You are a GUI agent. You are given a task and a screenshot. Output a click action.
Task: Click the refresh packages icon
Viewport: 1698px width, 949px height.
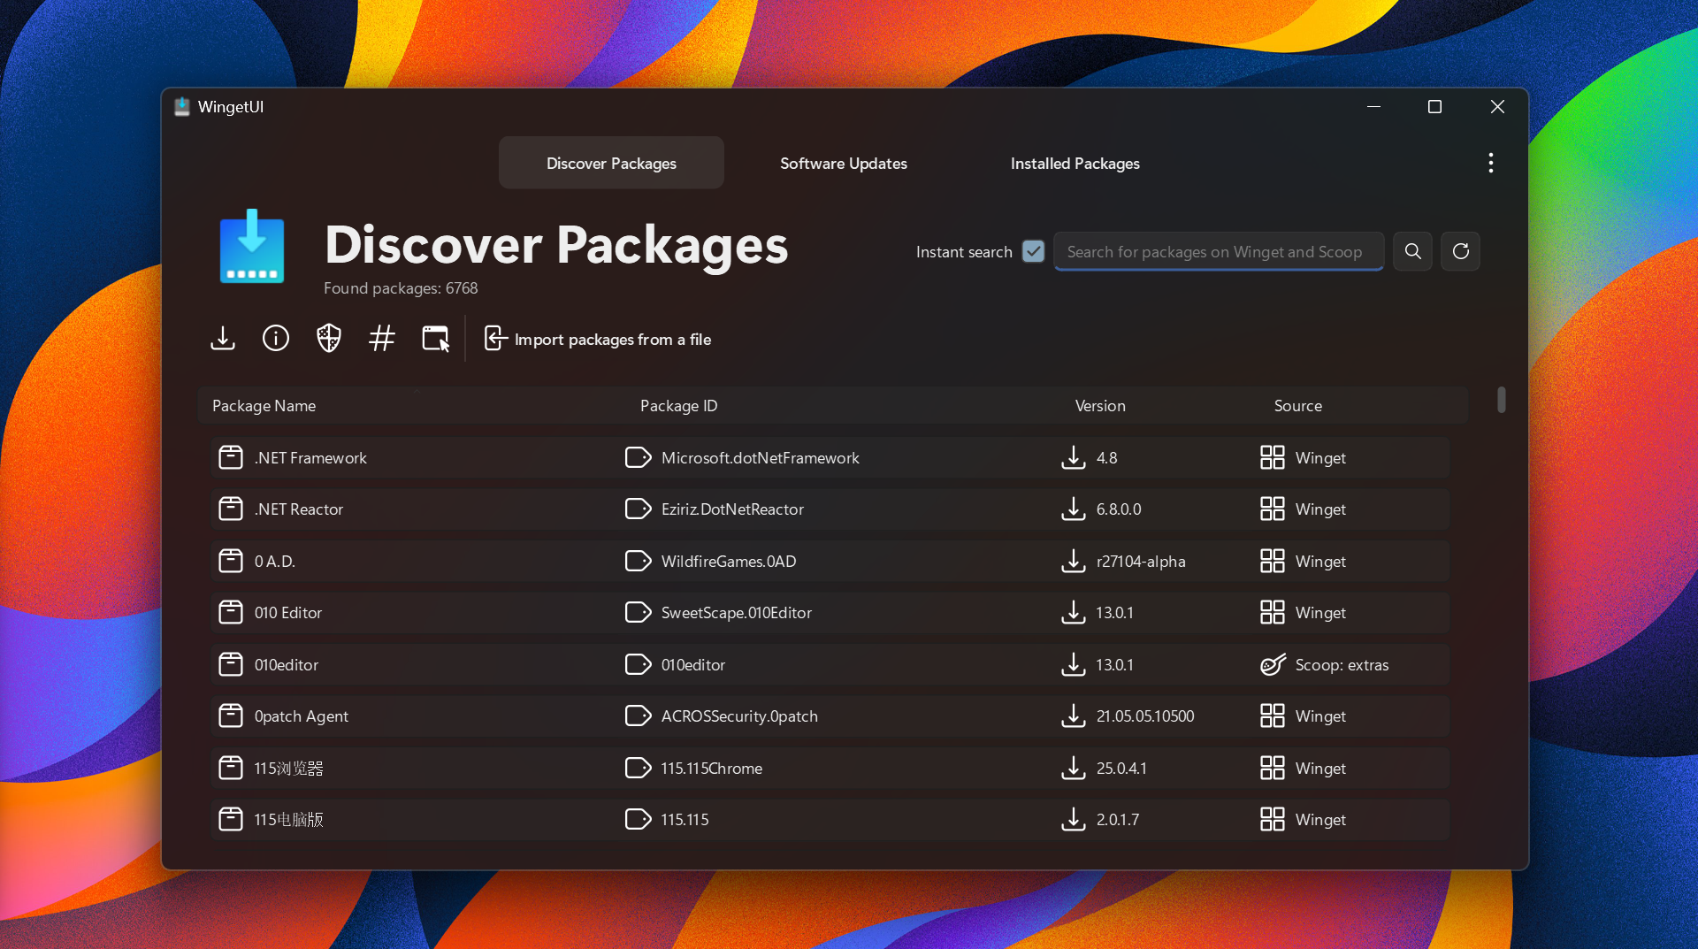(1460, 251)
